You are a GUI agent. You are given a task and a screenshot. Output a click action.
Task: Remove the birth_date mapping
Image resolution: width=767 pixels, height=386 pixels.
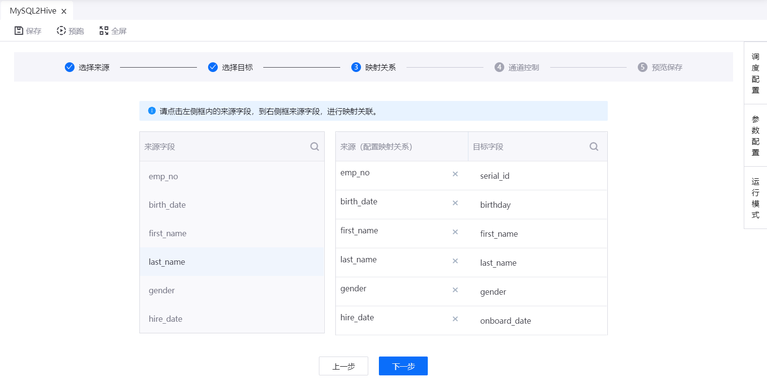point(455,203)
